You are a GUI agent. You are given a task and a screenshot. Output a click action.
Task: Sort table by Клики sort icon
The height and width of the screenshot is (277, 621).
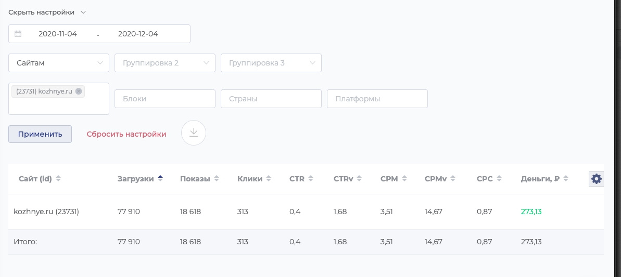click(269, 179)
